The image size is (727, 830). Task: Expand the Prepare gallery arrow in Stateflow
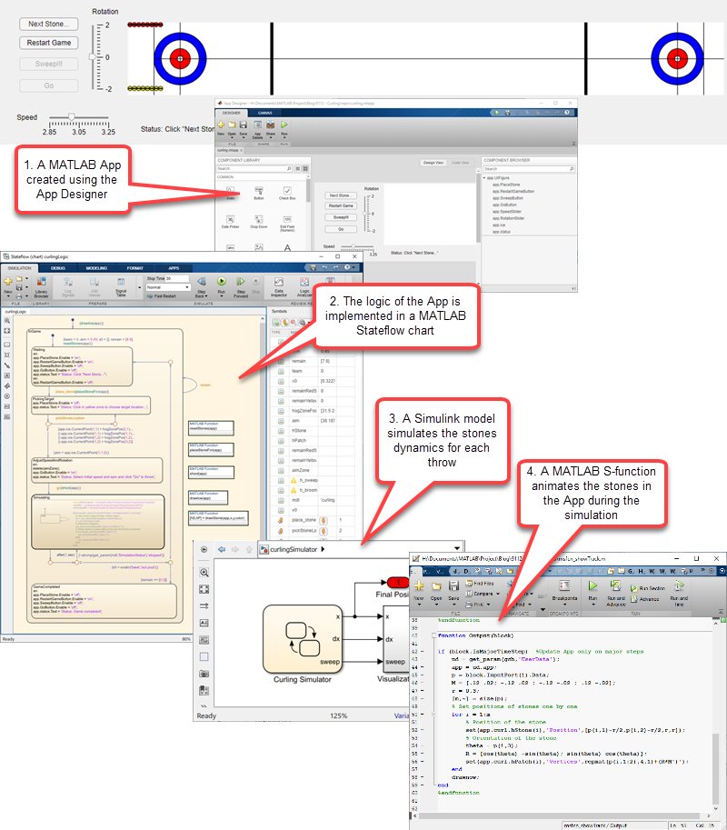point(140,288)
